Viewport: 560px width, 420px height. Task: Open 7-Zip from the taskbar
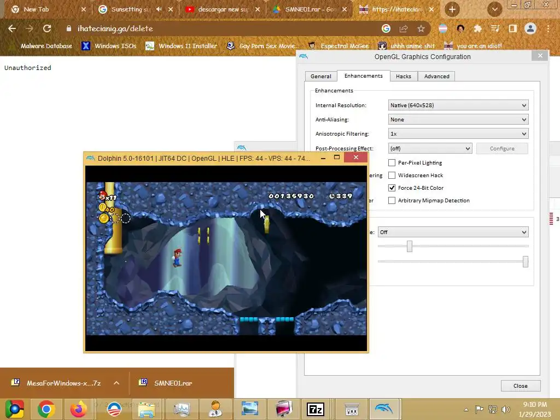[x=316, y=409]
